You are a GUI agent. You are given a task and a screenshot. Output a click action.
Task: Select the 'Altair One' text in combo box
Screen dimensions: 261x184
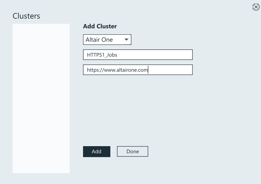pyautogui.click(x=99, y=40)
